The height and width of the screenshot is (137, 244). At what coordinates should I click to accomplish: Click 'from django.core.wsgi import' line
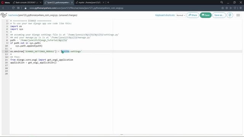pyautogui.click(x=42, y=60)
